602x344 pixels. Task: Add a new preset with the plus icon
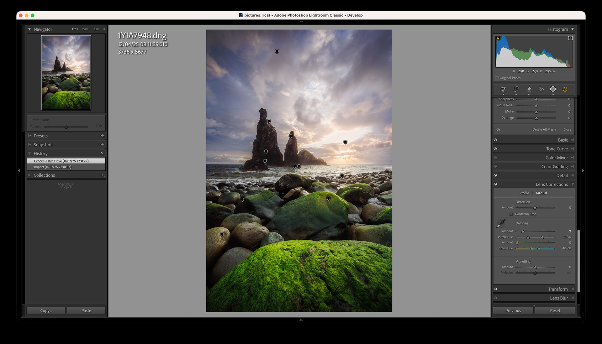(102, 136)
